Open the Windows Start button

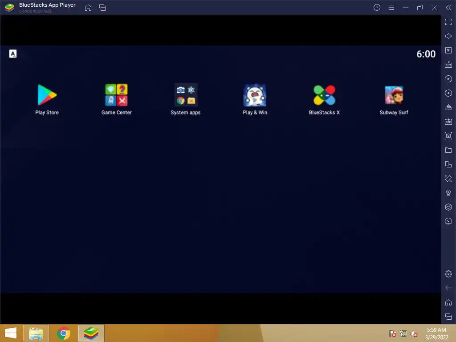pos(11,333)
